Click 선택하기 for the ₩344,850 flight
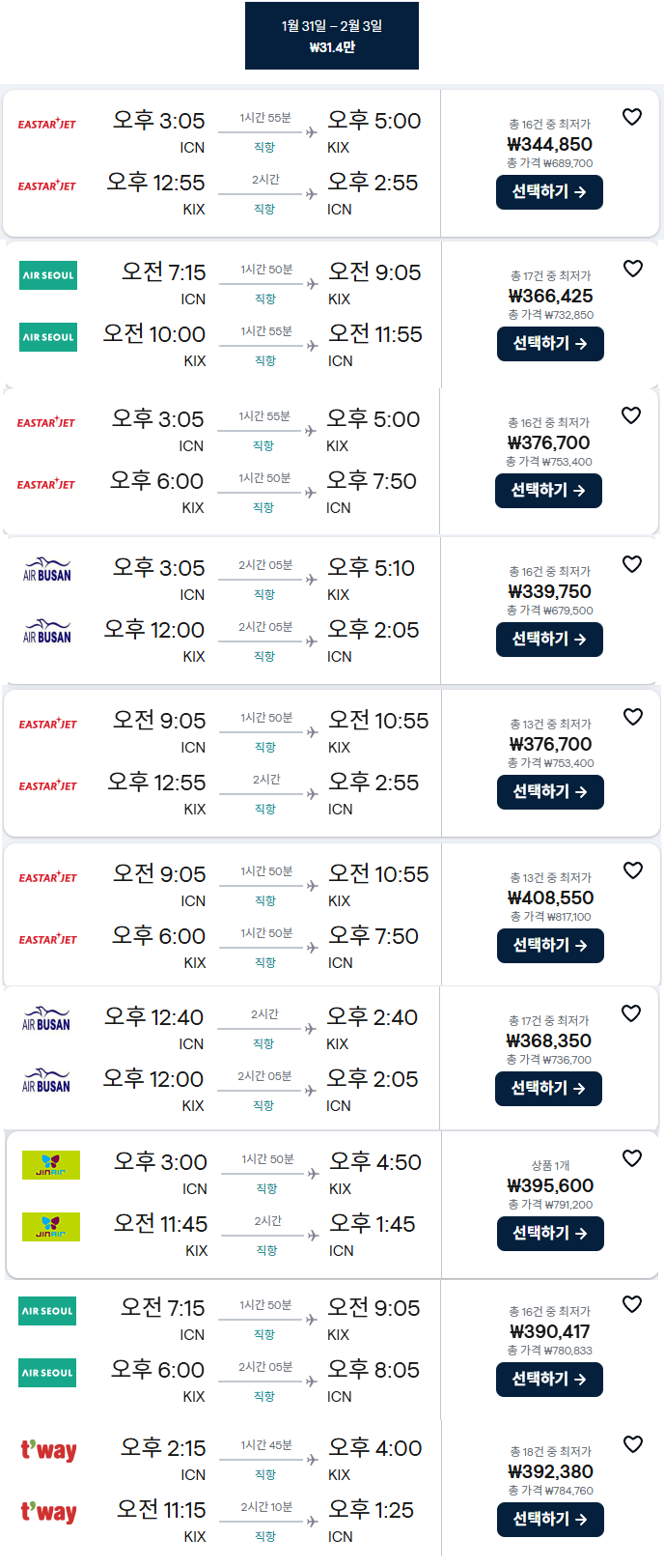This screenshot has width=664, height=1567. (x=549, y=192)
